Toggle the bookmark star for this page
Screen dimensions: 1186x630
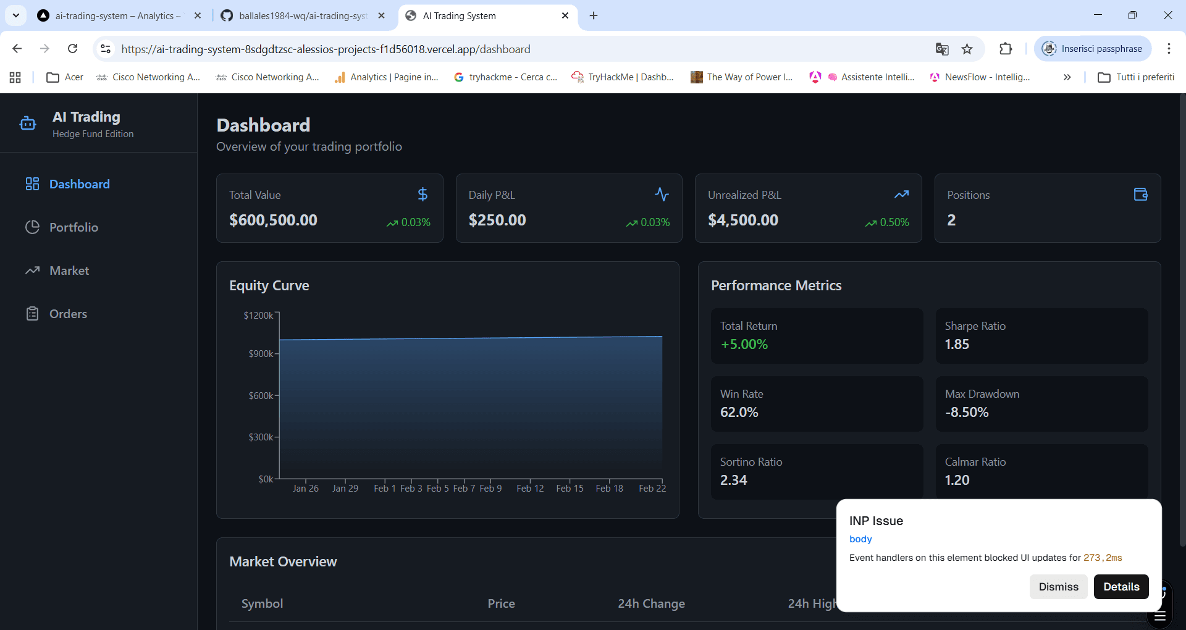967,49
